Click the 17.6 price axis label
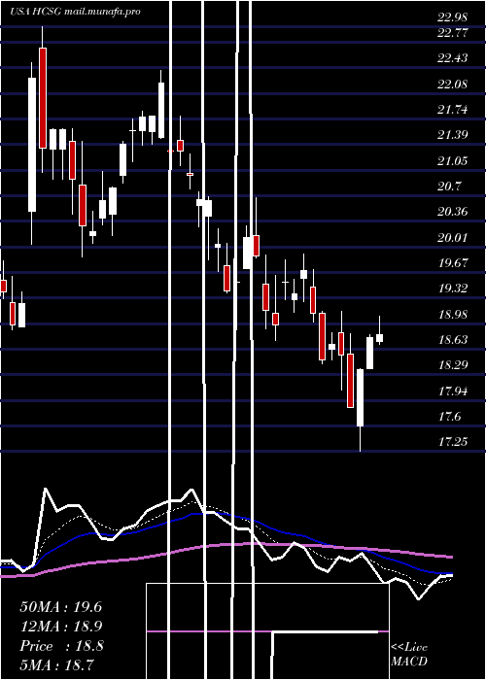486x680 pixels. click(x=449, y=417)
